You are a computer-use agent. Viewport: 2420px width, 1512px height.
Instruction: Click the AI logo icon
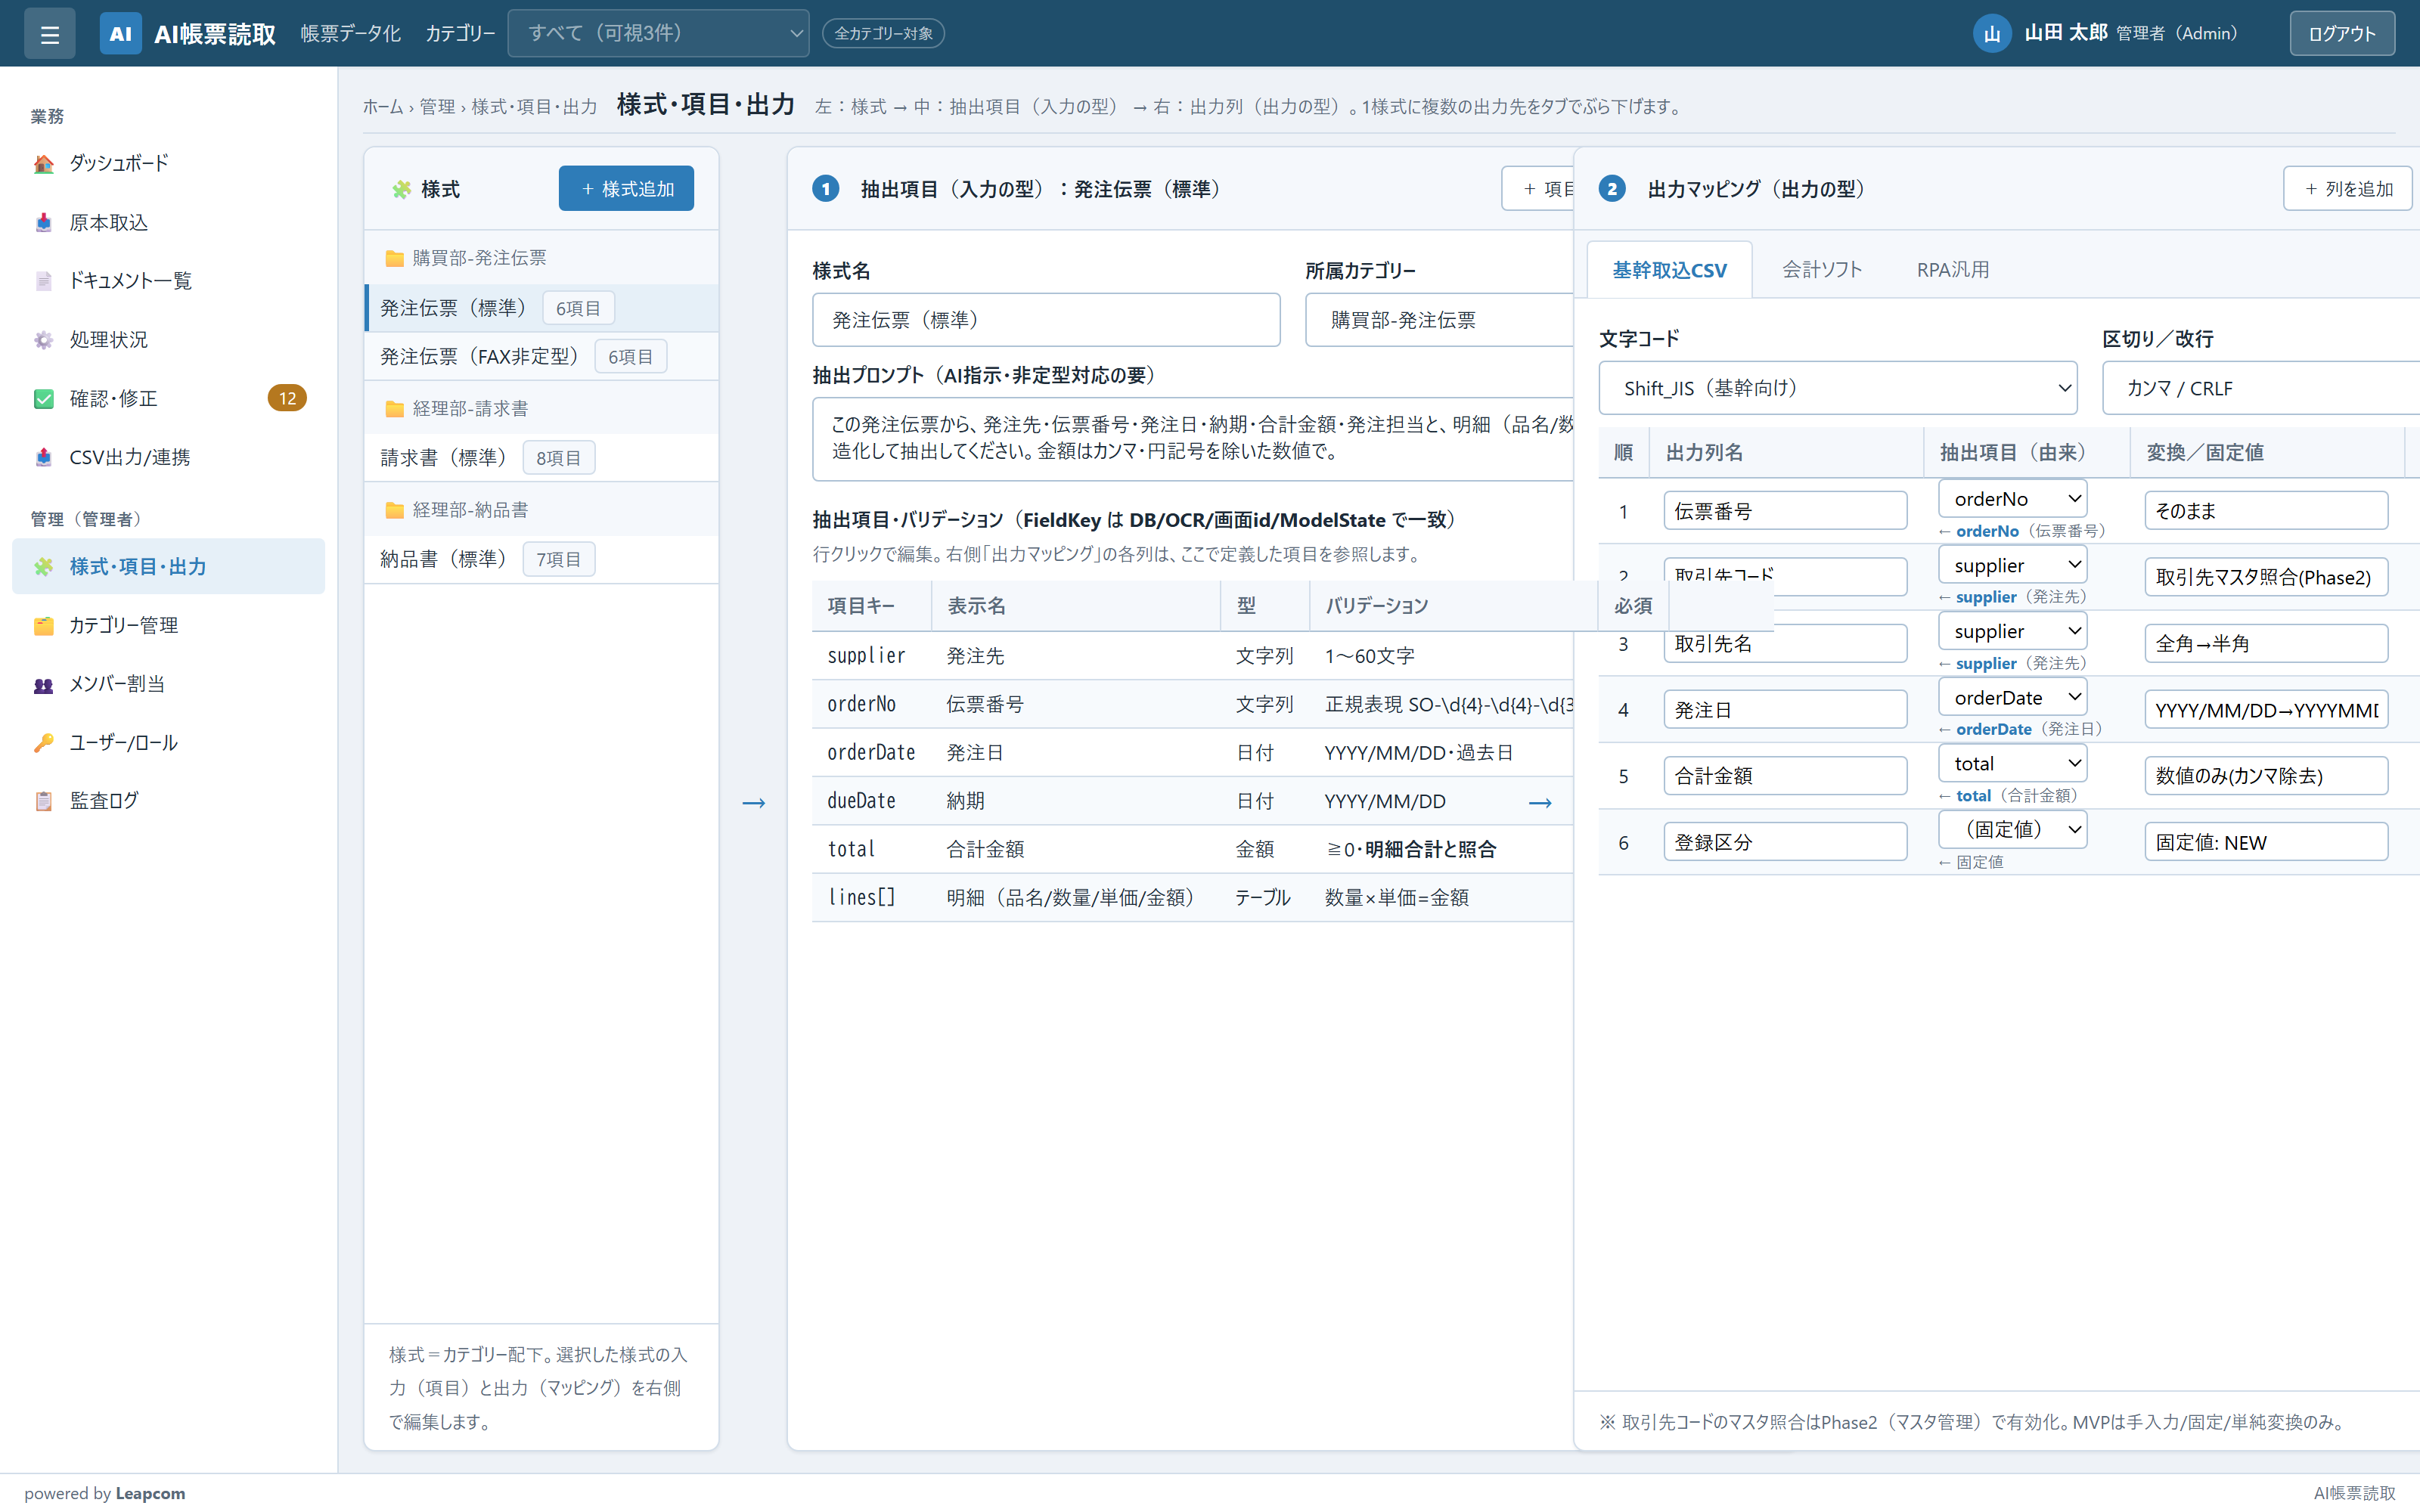click(120, 34)
